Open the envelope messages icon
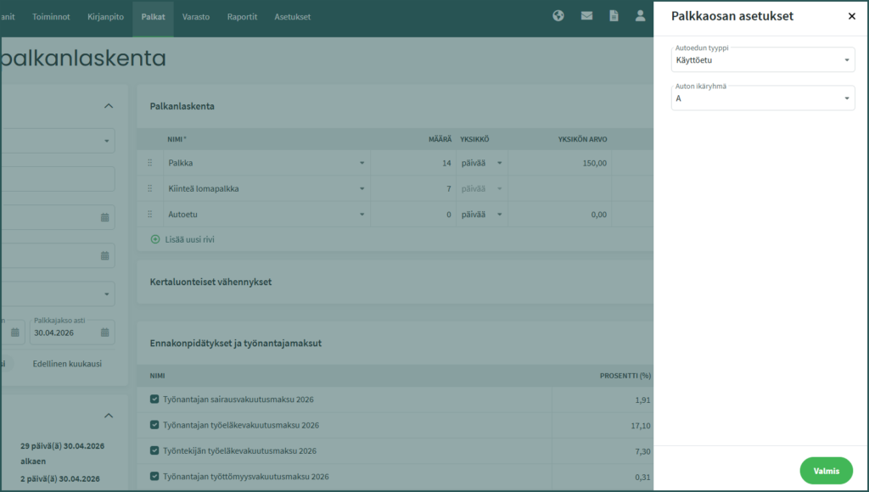This screenshot has width=869, height=492. [x=586, y=16]
